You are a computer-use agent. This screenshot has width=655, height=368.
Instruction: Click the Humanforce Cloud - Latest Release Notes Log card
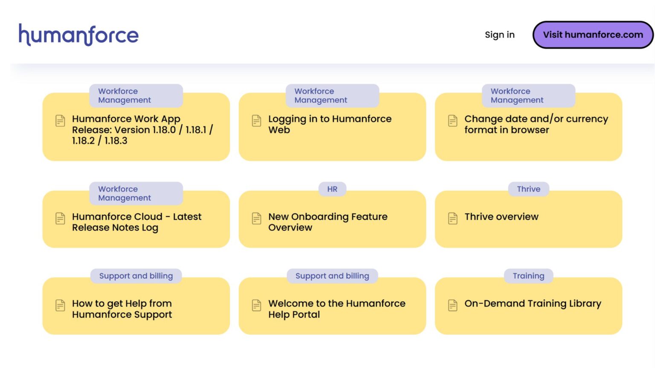136,222
